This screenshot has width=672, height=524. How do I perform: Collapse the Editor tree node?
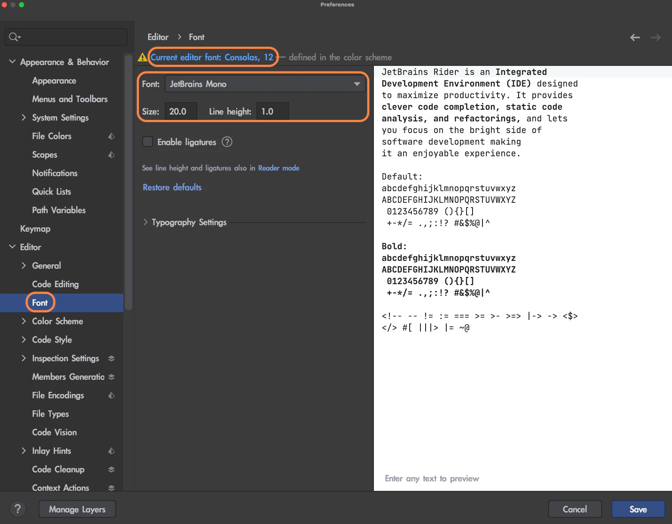click(12, 247)
